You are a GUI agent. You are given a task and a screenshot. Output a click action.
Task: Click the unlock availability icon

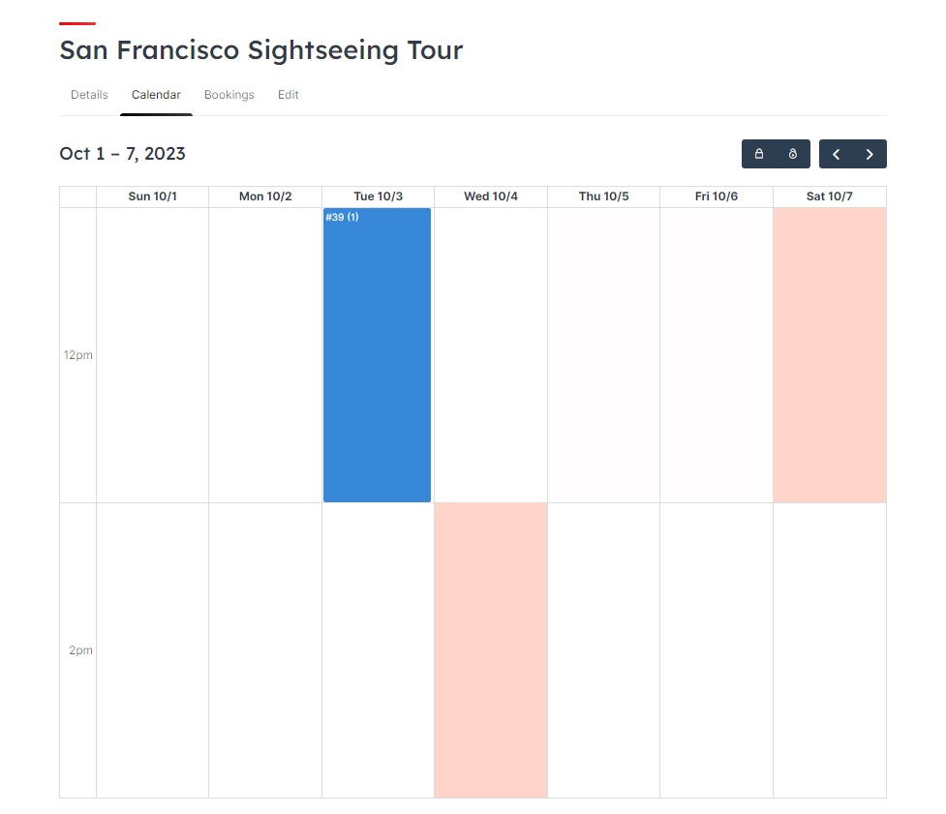click(x=793, y=154)
